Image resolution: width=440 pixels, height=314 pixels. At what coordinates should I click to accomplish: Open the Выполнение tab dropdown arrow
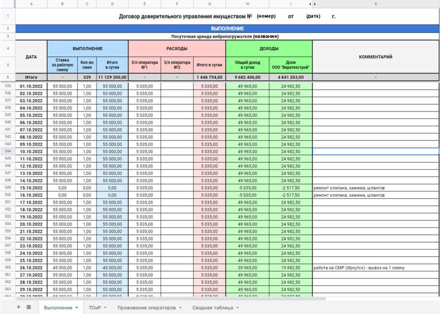[77, 308]
